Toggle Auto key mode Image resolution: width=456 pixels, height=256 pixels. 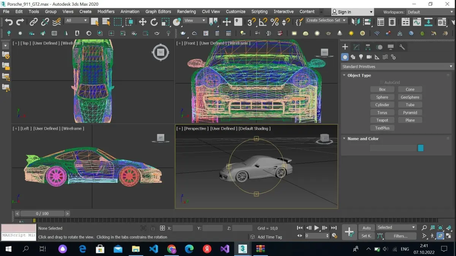(367, 228)
